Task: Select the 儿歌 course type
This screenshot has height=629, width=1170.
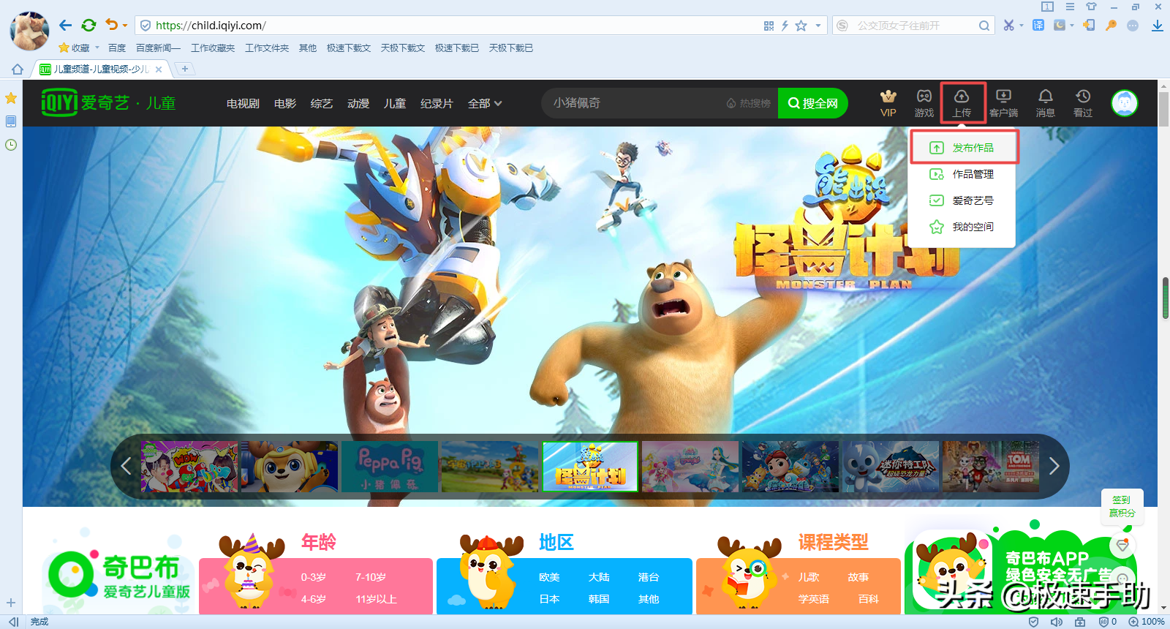Action: coord(809,577)
